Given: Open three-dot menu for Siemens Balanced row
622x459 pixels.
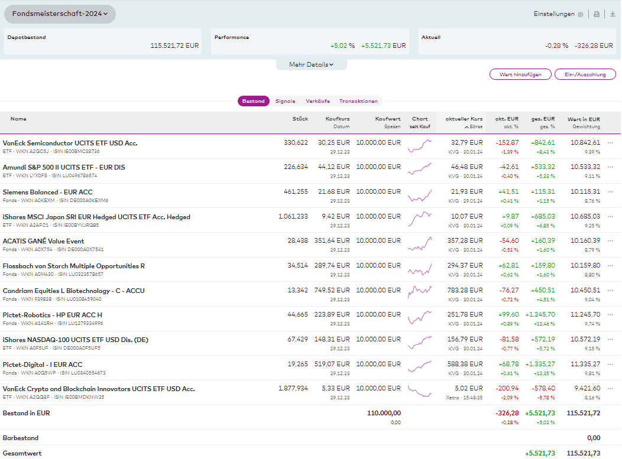Looking at the screenshot, I should 610,192.
